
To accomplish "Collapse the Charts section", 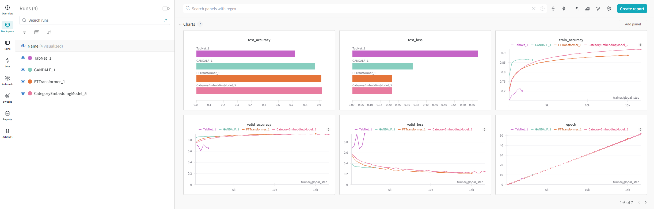I will pos(180,25).
